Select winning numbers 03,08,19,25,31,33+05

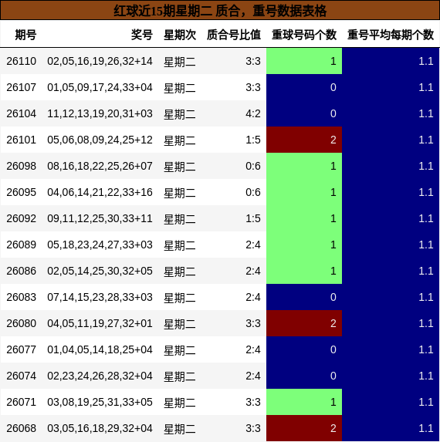pyautogui.click(x=100, y=402)
